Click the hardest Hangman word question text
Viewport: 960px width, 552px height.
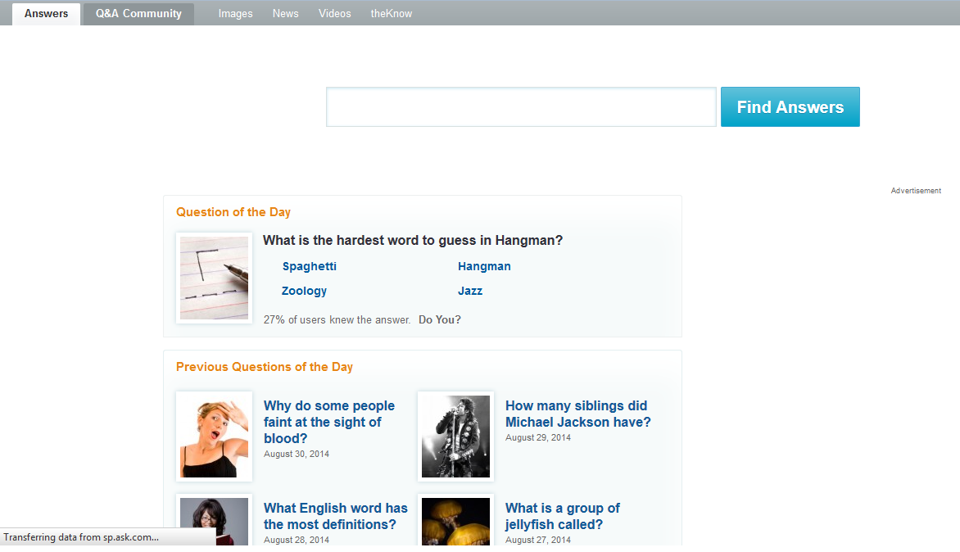(413, 240)
